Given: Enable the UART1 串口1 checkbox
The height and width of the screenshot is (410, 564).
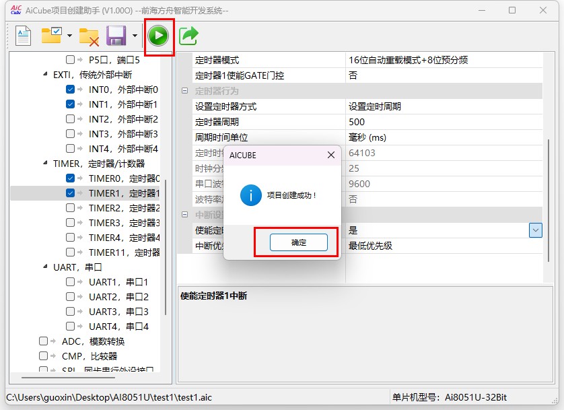Looking at the screenshot, I should pyautogui.click(x=70, y=282).
